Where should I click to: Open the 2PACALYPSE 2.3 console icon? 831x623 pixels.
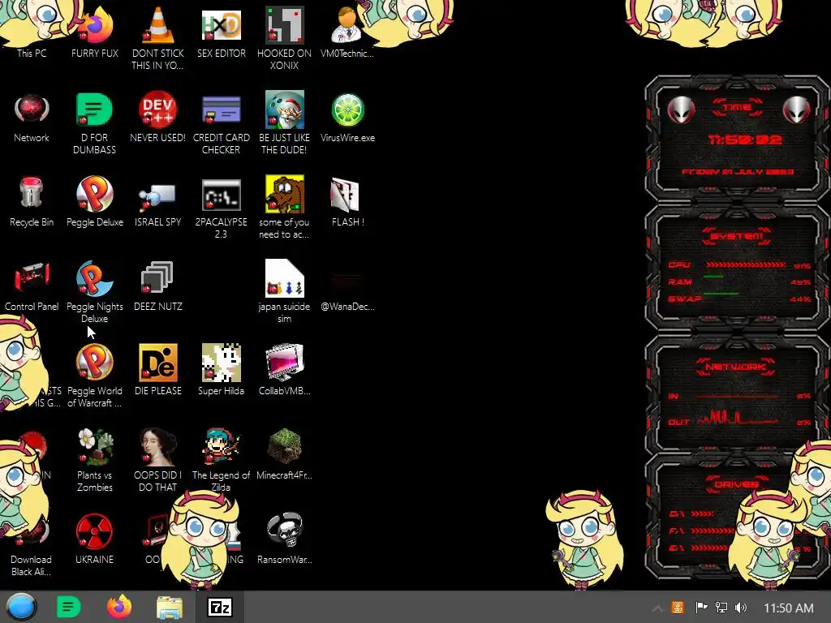[221, 208]
